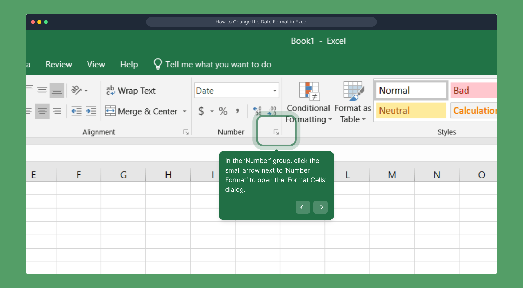Click the Increase Indent icon
This screenshot has height=288, width=523.
click(91, 111)
